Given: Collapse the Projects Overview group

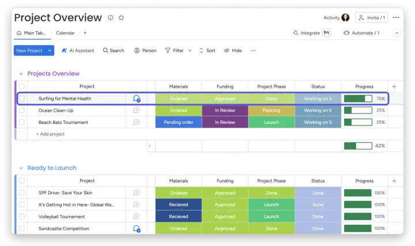Looking at the screenshot, I should point(21,74).
